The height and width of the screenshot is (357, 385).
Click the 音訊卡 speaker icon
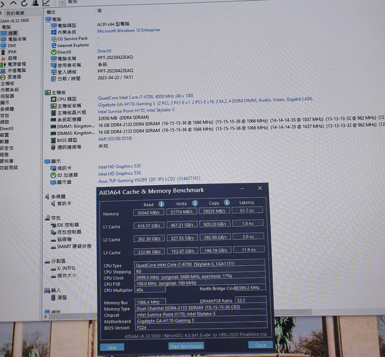(53, 203)
